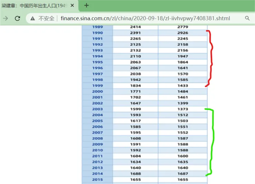Click value 1595 in 2007 row
Screen dimensions: 255x184
(x=135, y=133)
